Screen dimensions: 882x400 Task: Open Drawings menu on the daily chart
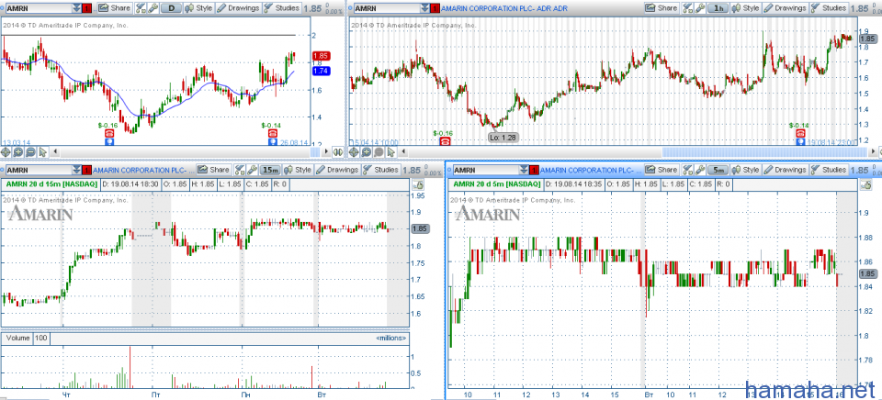pos(239,8)
